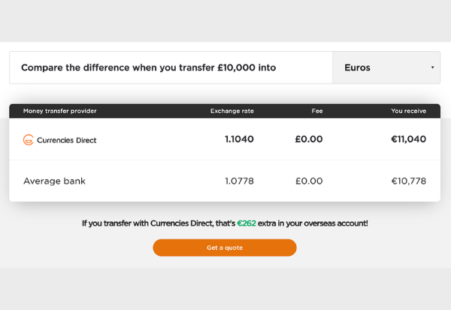
Task: Click the Average bank £0.00 fee
Action: [308, 181]
